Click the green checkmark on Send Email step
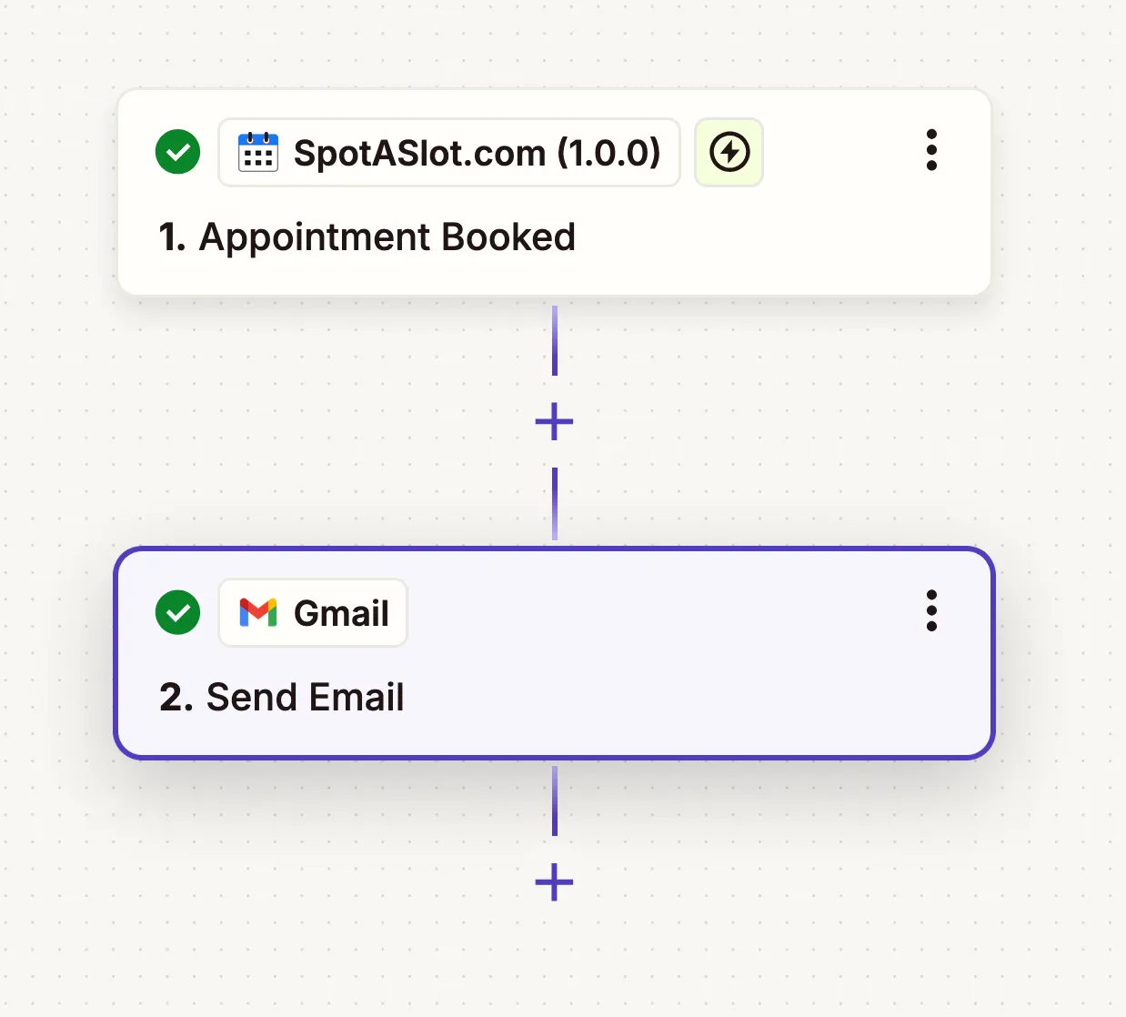The width and height of the screenshot is (1126, 1017). (177, 612)
